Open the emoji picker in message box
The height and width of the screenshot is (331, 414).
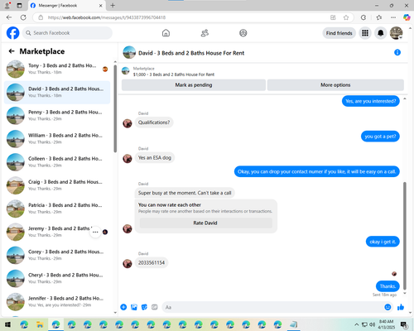[388, 307]
